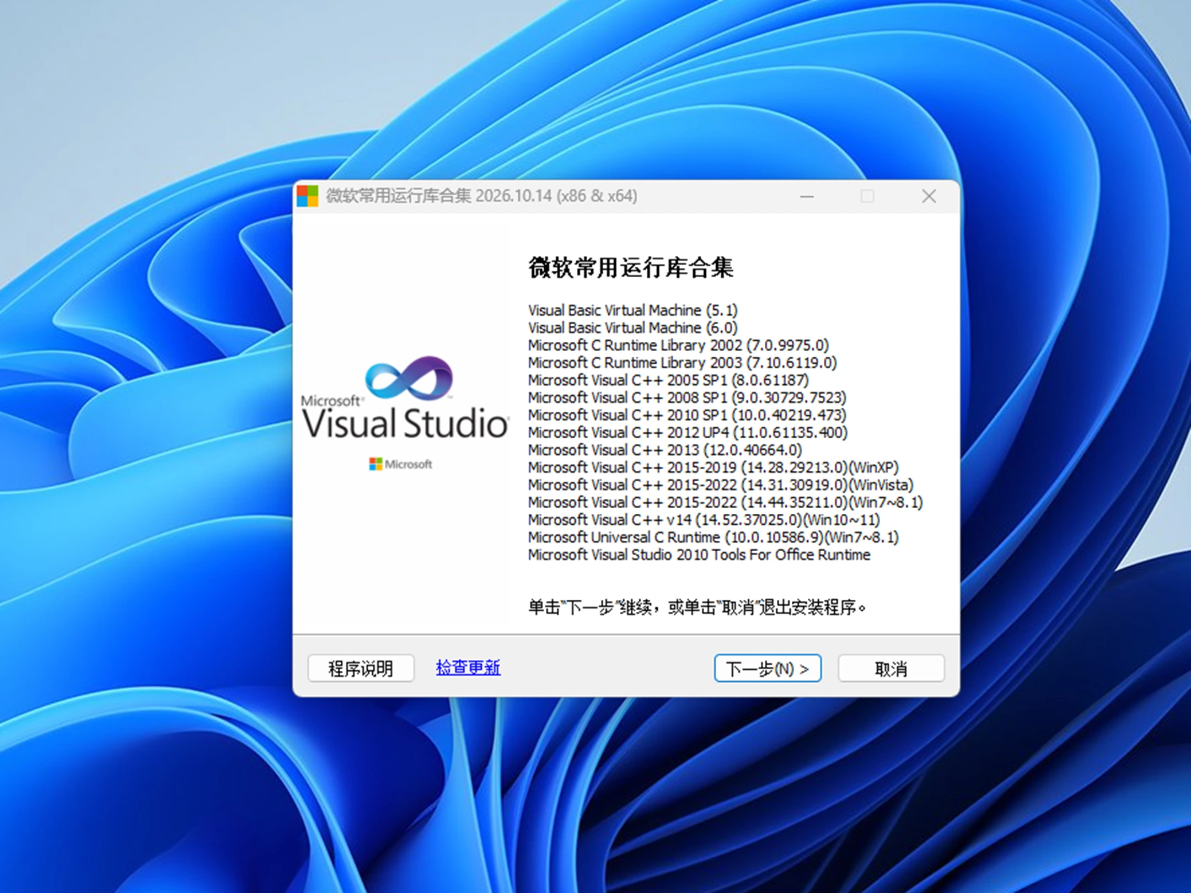
Task: Continue with 下一步(N) > button
Action: [x=768, y=669]
